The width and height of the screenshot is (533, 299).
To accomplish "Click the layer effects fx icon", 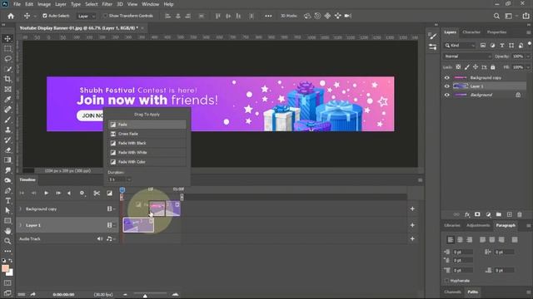I will click(467, 214).
